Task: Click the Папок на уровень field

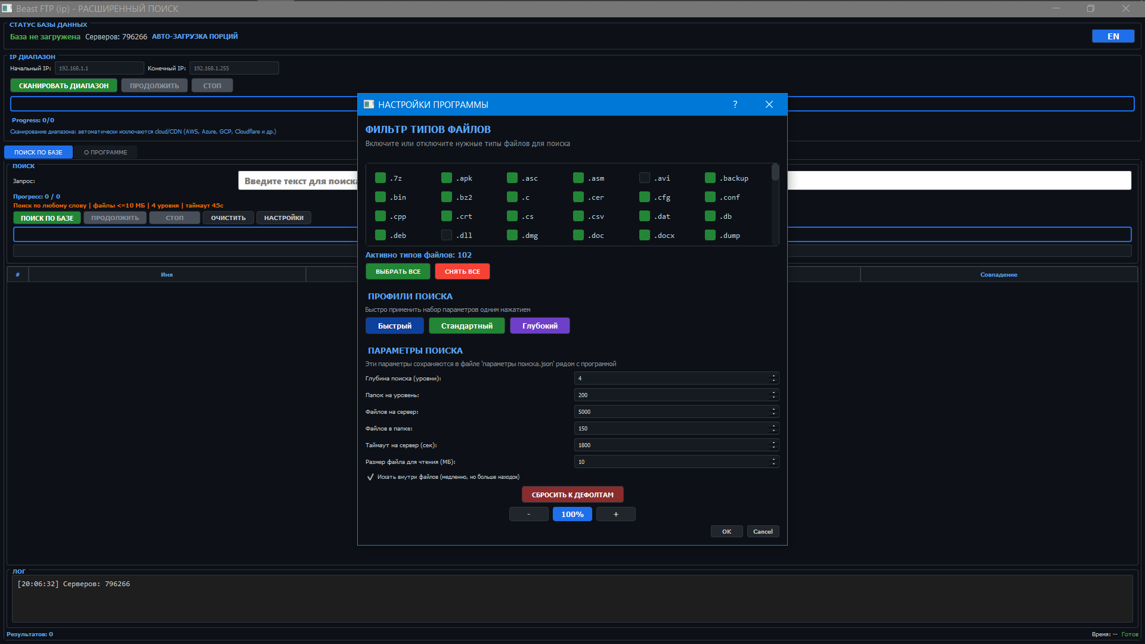Action: [676, 395]
